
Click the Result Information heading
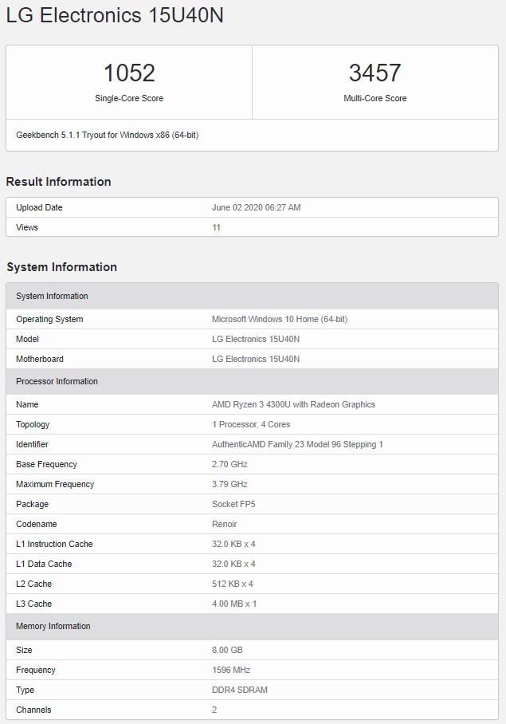pyautogui.click(x=59, y=182)
